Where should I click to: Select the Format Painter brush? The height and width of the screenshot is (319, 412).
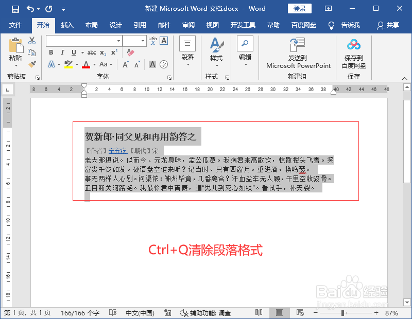click(32, 64)
